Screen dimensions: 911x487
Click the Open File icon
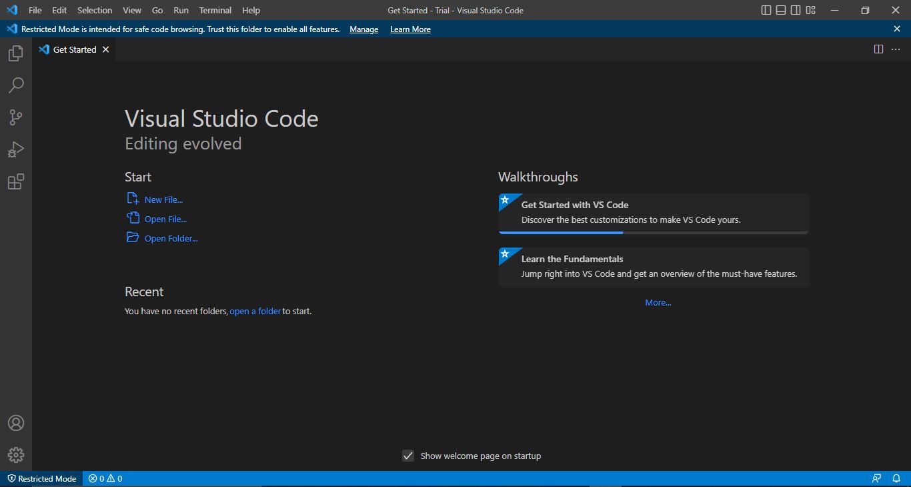(x=133, y=218)
